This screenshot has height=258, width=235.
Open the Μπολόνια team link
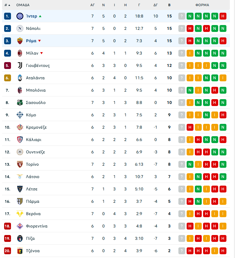pos(36,90)
